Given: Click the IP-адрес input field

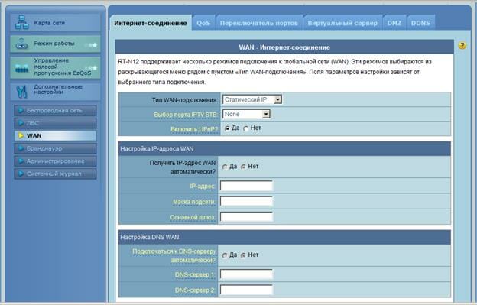Looking at the screenshot, I should 246,186.
